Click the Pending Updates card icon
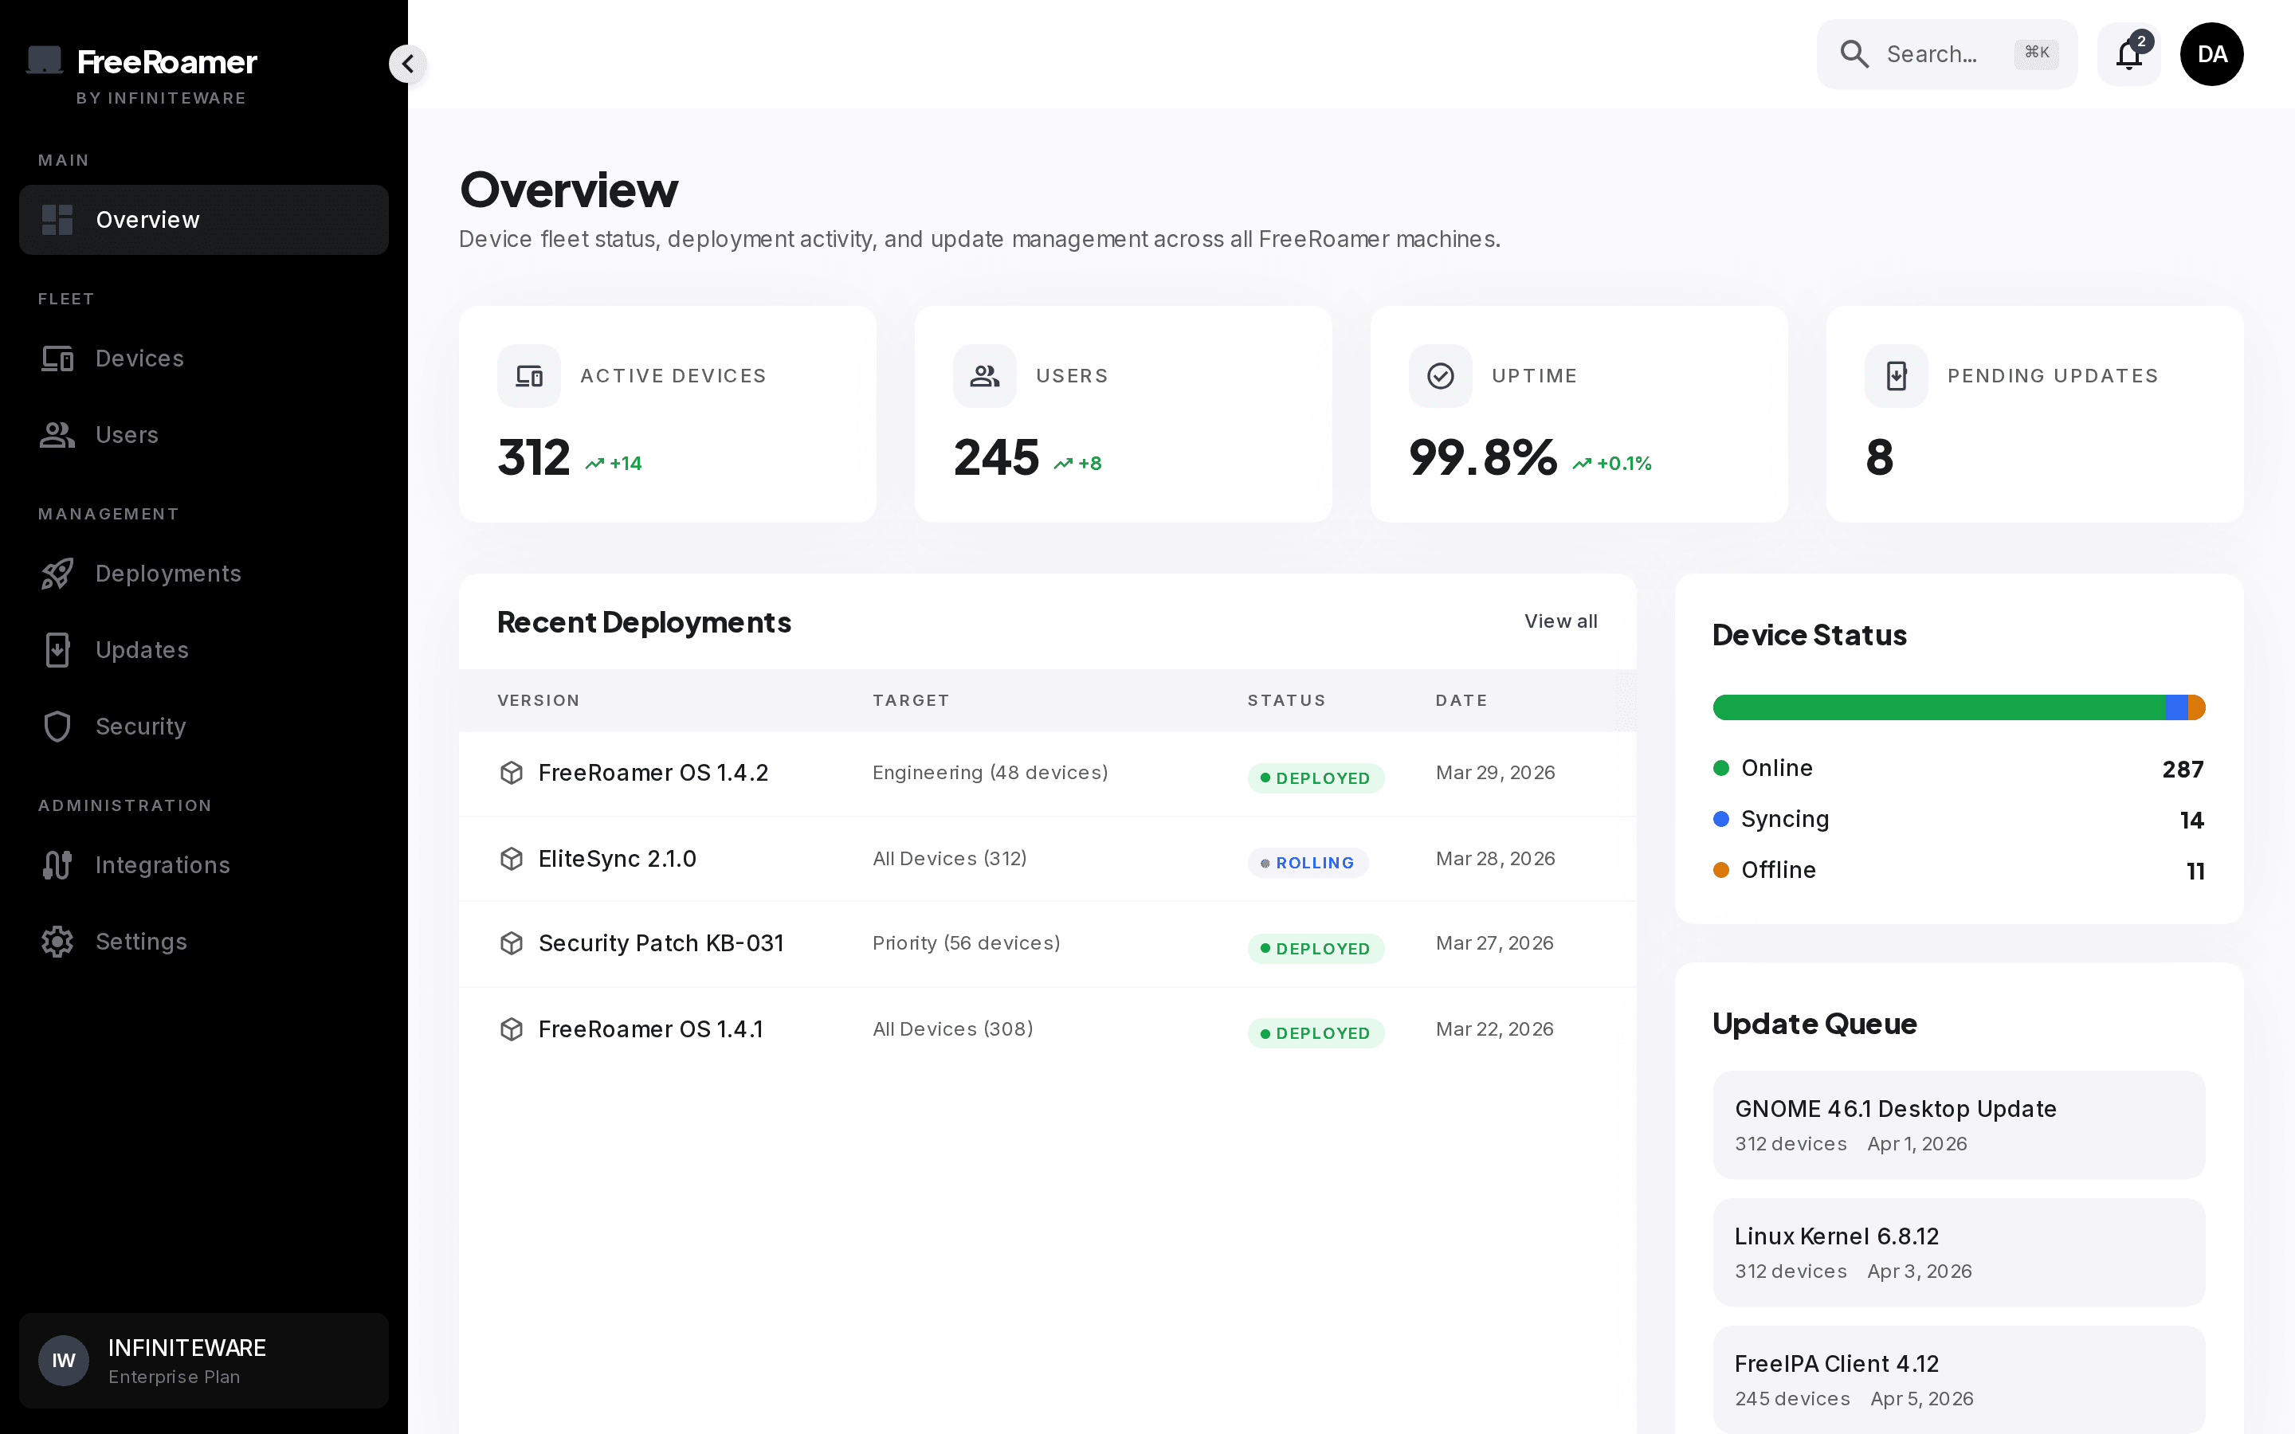Viewport: 2295px width, 1434px height. (x=1896, y=375)
